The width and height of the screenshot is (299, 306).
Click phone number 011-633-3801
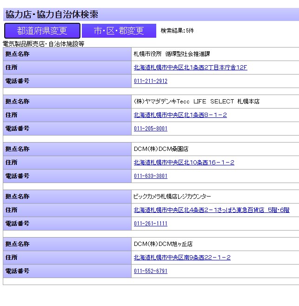tap(150, 176)
